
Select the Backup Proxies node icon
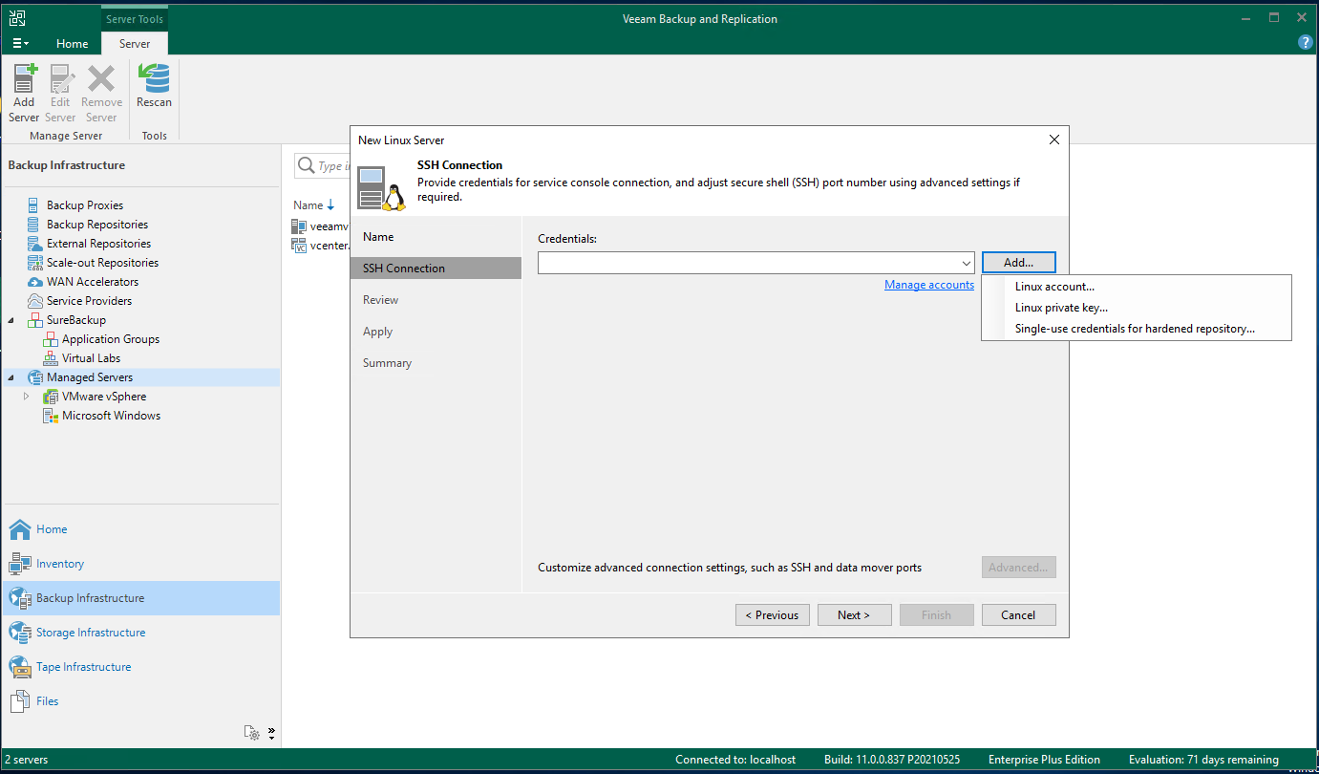34,204
